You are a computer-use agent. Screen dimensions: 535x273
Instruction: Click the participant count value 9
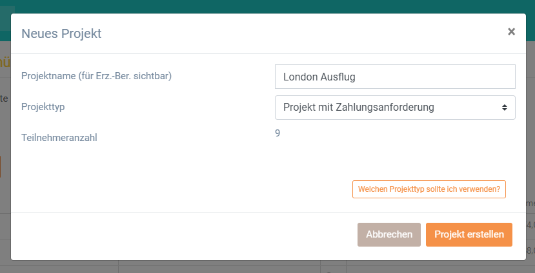[x=278, y=133]
